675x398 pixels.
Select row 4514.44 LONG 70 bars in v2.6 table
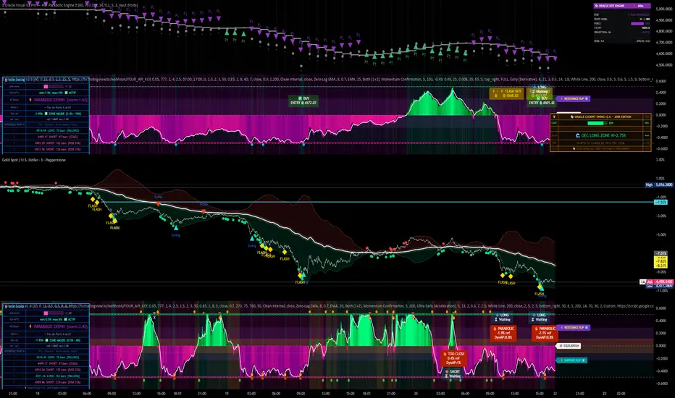tap(57, 130)
